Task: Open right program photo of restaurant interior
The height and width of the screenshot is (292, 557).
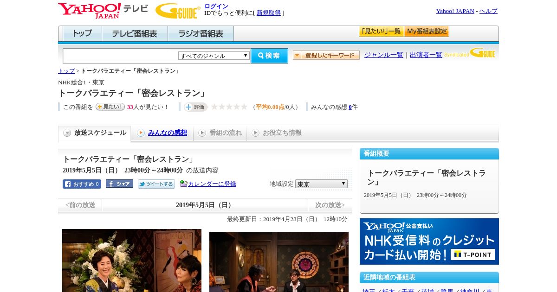Action: click(x=279, y=262)
